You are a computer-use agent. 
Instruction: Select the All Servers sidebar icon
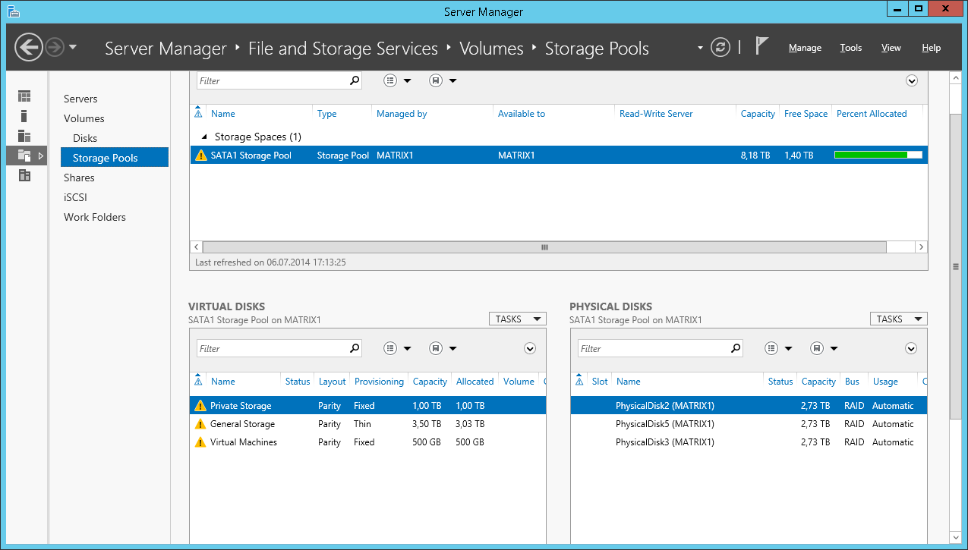pyautogui.click(x=24, y=136)
